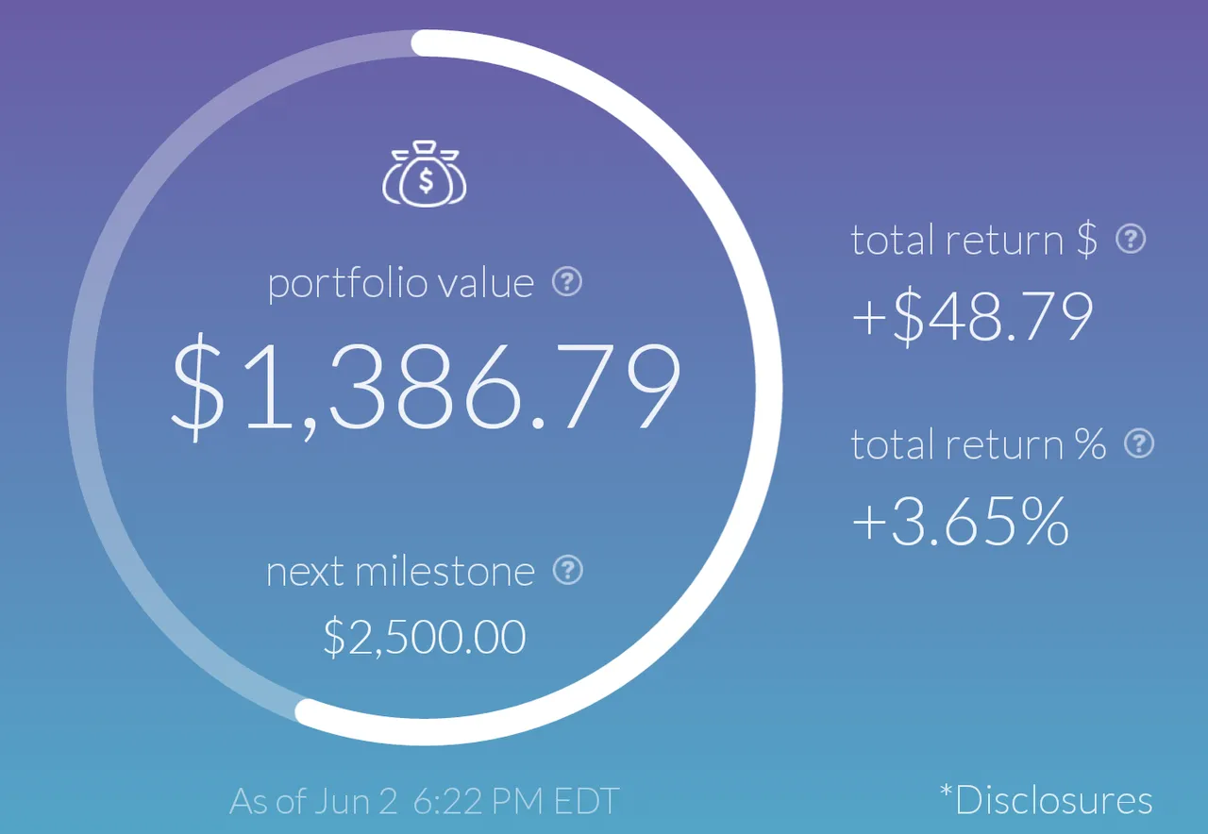The image size is (1208, 834).
Task: Click the money bags icon
Action: (x=425, y=175)
